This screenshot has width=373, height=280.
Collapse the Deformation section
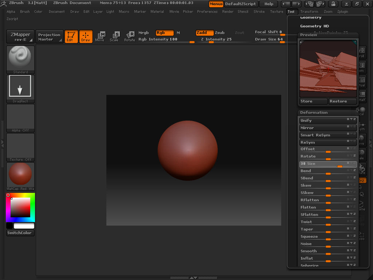314,112
